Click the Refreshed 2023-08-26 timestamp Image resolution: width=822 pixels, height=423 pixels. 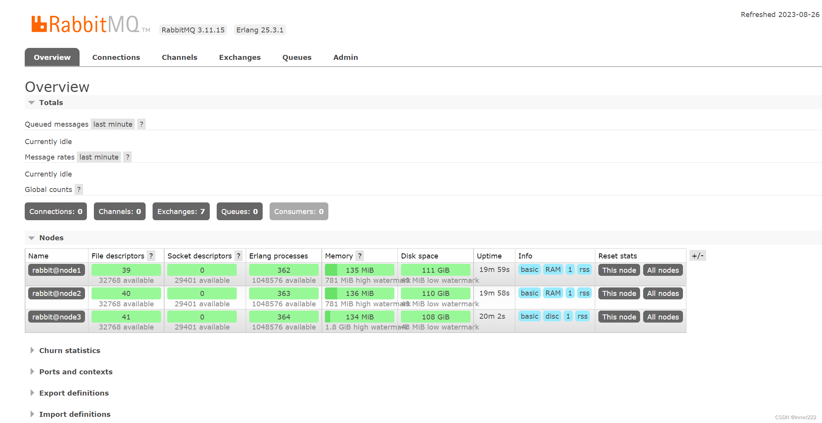[x=780, y=14]
